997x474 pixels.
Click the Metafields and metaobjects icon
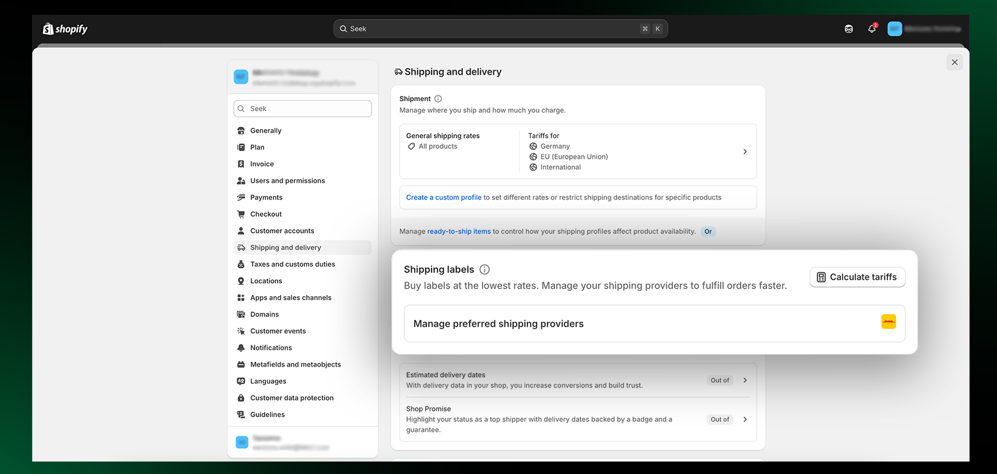241,364
